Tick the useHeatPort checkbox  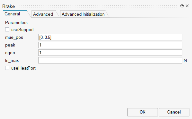(7, 68)
